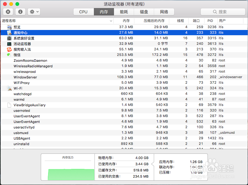This screenshot has width=248, height=185.
Task: Select the WiFiProxy process row
Action: point(124,82)
